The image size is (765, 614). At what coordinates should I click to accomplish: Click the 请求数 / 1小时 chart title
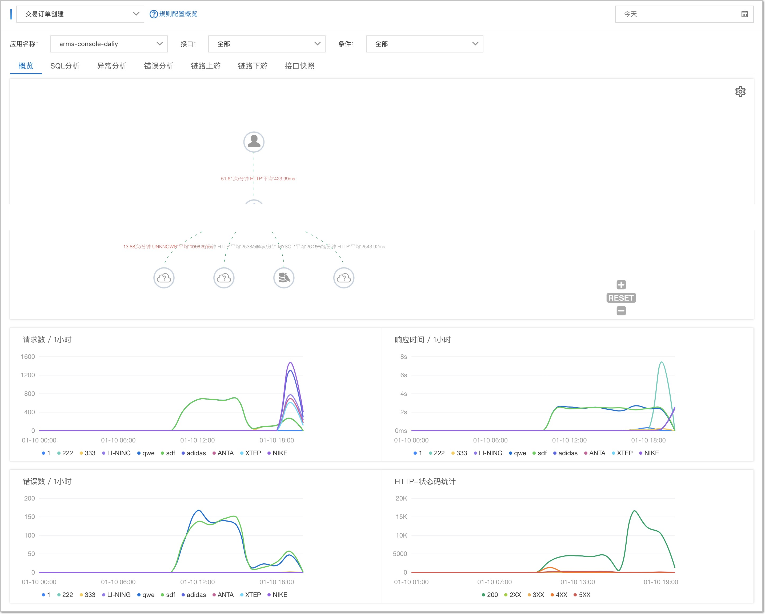(47, 340)
